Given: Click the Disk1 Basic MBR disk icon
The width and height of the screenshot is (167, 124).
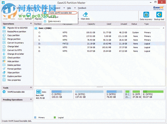Looking at the screenshot, I should [x=39, y=92].
